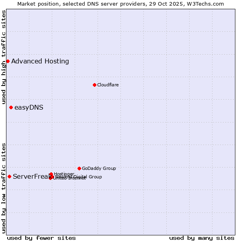
Task: Click the GoDaddy Group label
Action: tap(99, 168)
